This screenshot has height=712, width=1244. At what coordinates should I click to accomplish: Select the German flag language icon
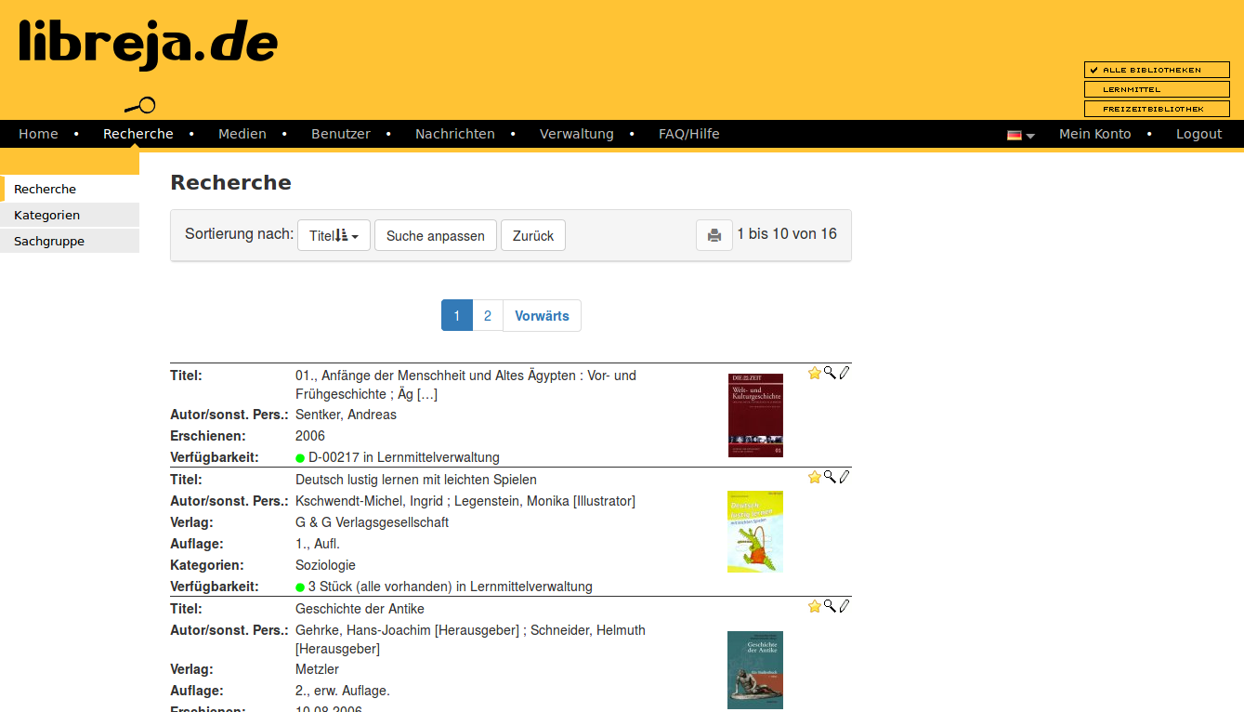(1014, 134)
